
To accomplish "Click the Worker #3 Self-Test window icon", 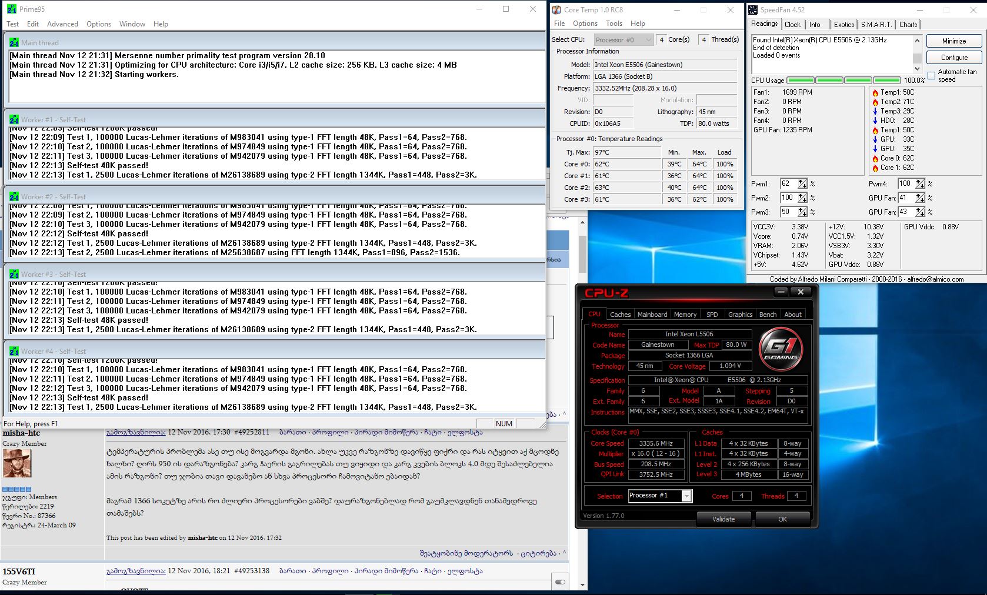I will coord(14,274).
